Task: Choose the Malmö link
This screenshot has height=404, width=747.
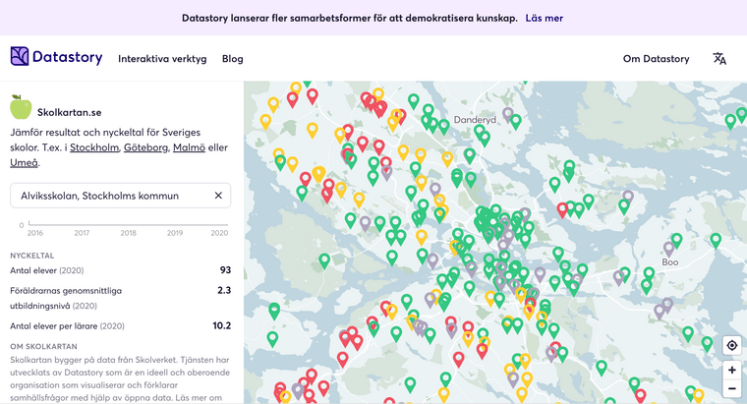Action: click(x=189, y=147)
